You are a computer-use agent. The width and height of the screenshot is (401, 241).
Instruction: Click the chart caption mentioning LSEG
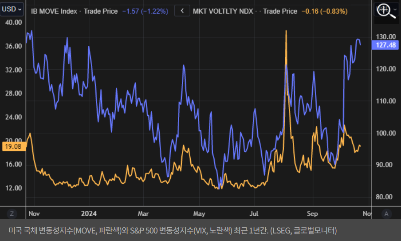[x=173, y=230]
